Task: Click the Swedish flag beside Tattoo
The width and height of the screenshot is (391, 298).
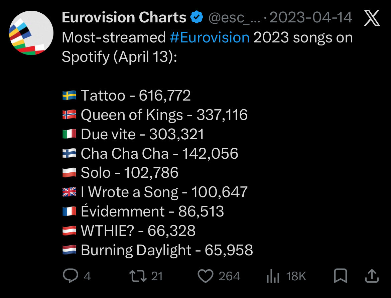Action: coord(69,96)
